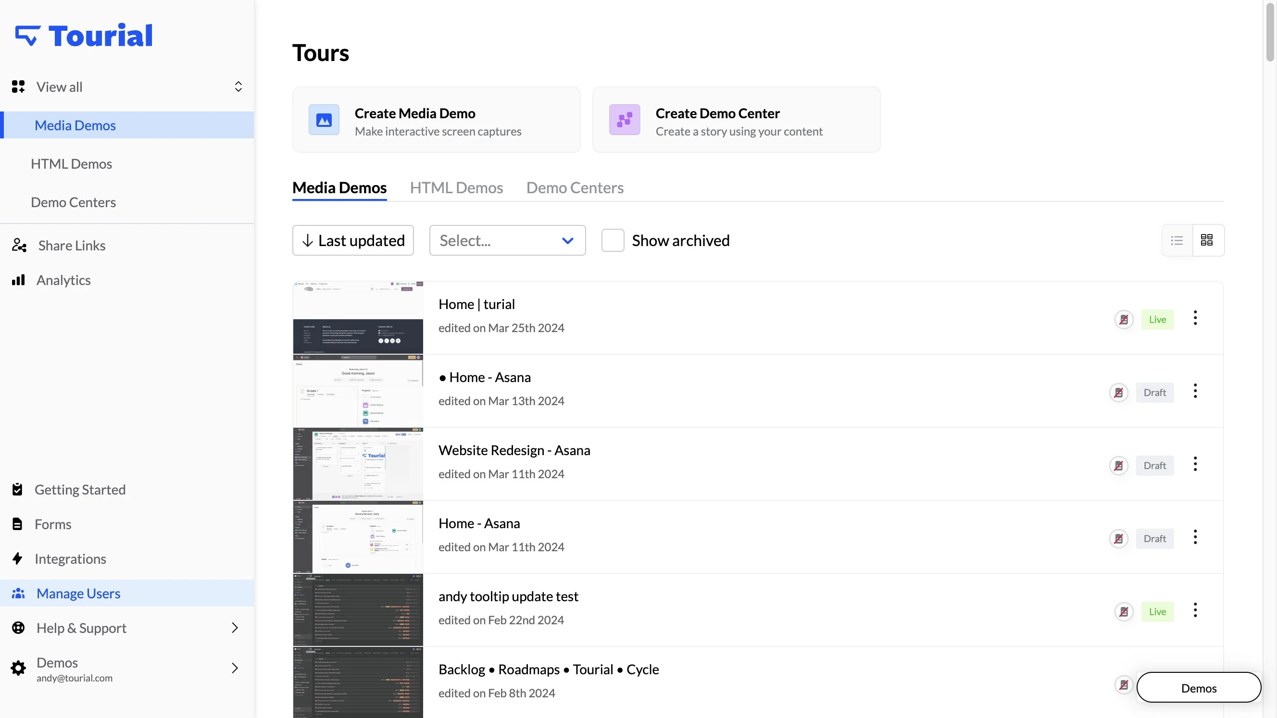Open the andy tooltip update test thumbnail
Screen dimensions: 1277x718
click(x=358, y=610)
